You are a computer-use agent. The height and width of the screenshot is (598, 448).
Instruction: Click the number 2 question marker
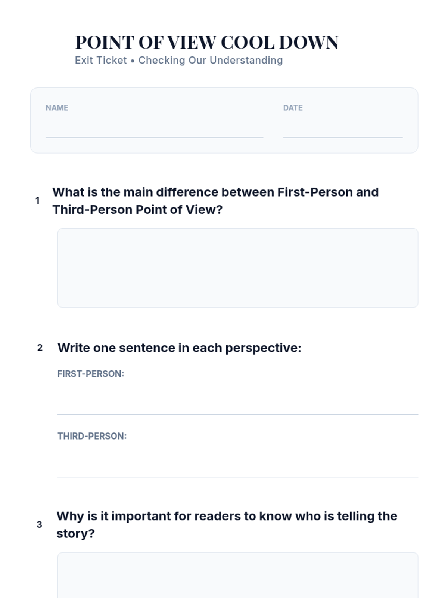(40, 348)
